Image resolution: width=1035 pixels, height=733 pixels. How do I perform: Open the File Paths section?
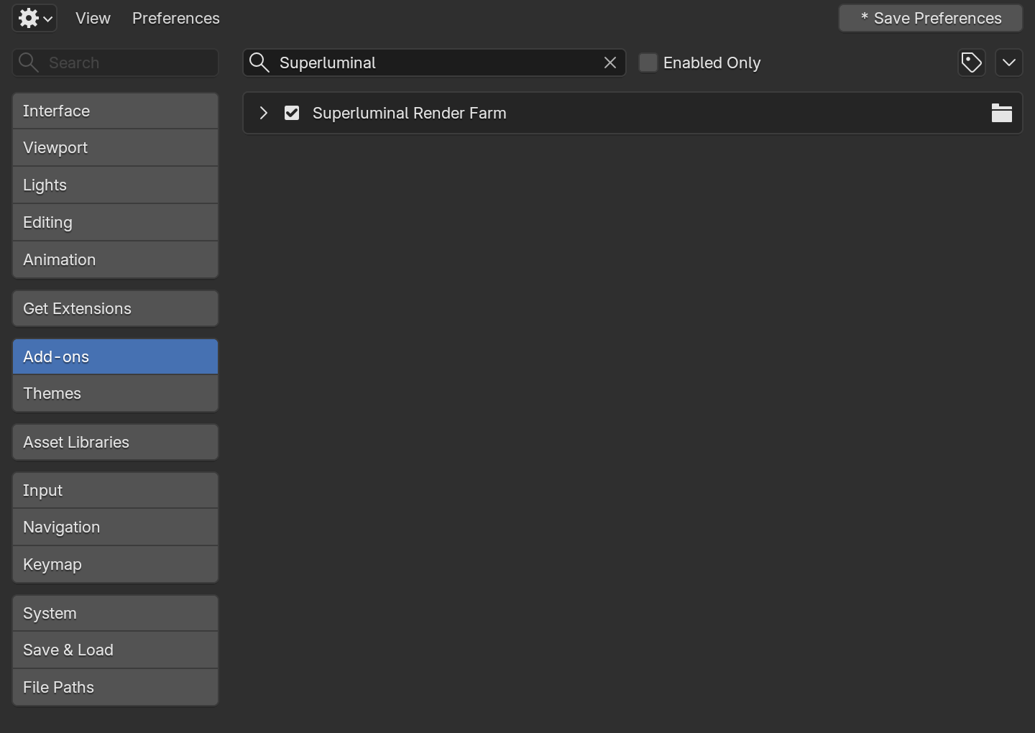[115, 687]
